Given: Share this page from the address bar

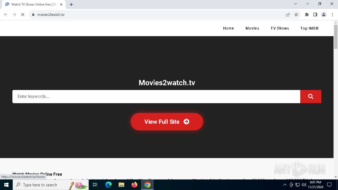Looking at the screenshot, I should [288, 15].
